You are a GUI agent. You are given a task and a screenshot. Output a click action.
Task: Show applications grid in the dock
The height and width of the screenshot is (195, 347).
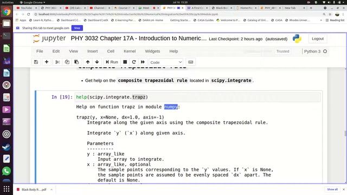[x=7, y=189]
